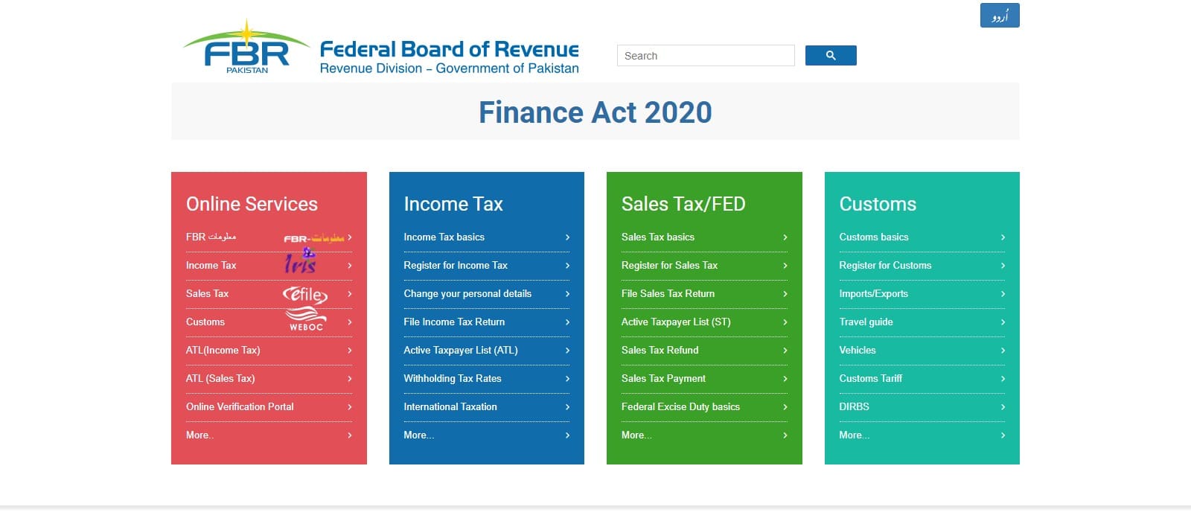The height and width of the screenshot is (527, 1191).
Task: Focus the Search text field
Action: (705, 56)
